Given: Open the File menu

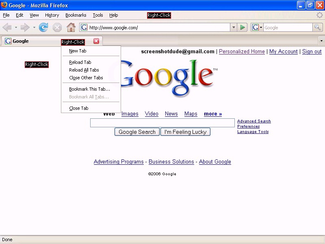Looking at the screenshot, I should 6,15.
